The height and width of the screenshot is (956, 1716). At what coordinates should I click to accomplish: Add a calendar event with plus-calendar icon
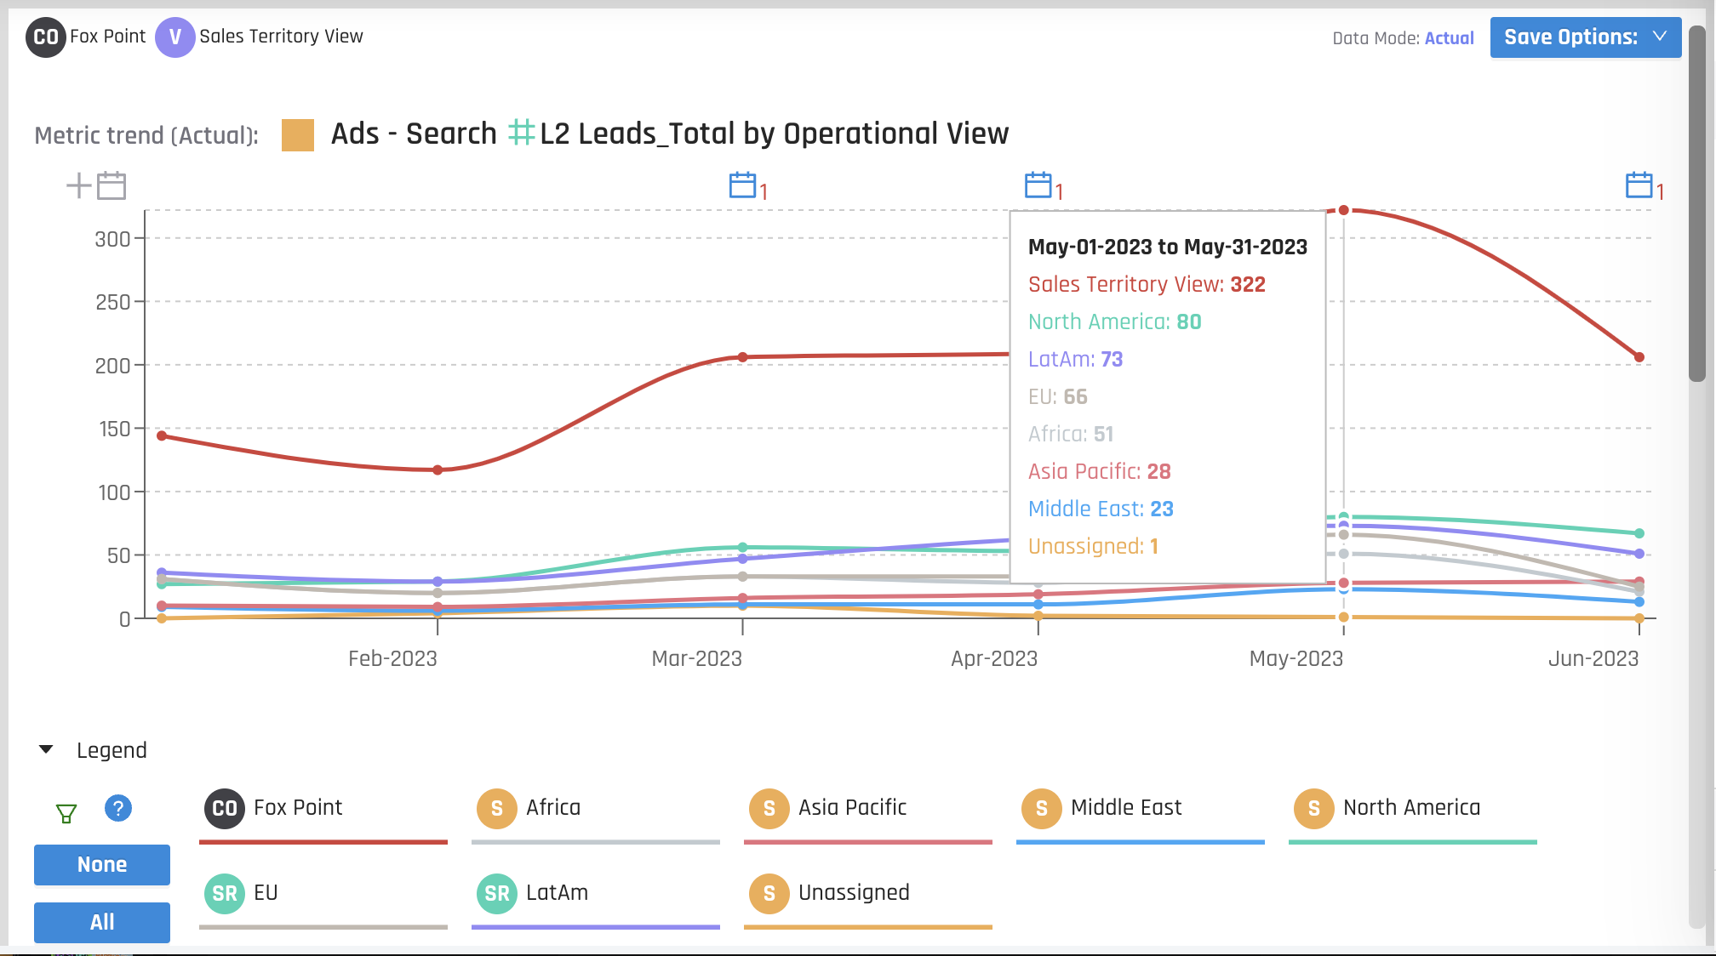[96, 185]
